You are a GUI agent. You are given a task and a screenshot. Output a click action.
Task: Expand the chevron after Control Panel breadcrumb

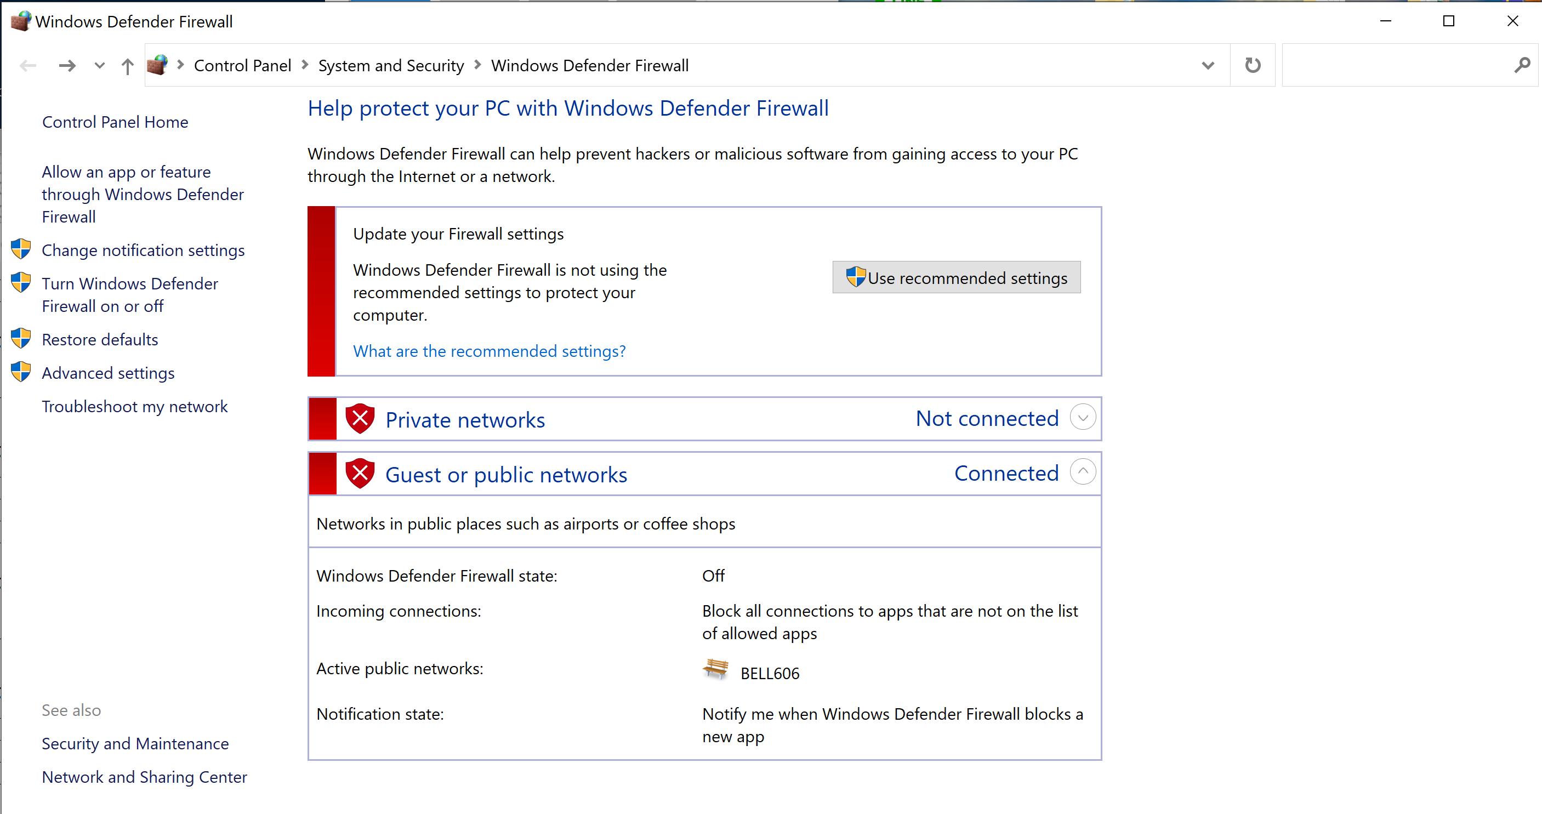(305, 65)
